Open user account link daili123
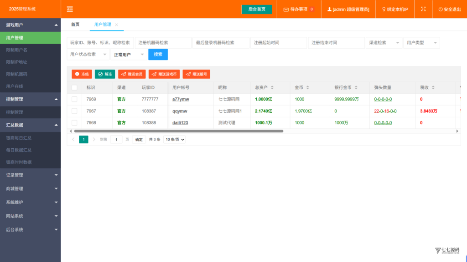The height and width of the screenshot is (262, 467). click(x=180, y=123)
